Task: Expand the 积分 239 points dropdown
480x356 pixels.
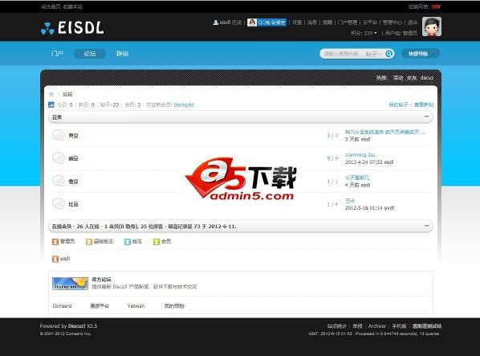Action: click(364, 33)
